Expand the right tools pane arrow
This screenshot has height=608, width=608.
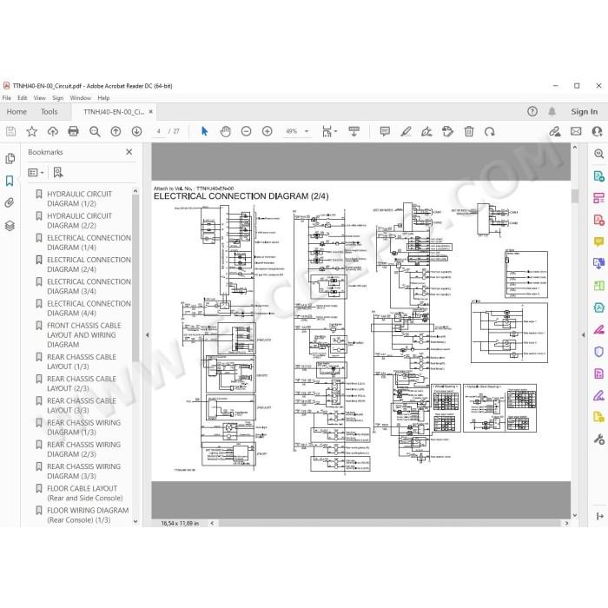583,334
